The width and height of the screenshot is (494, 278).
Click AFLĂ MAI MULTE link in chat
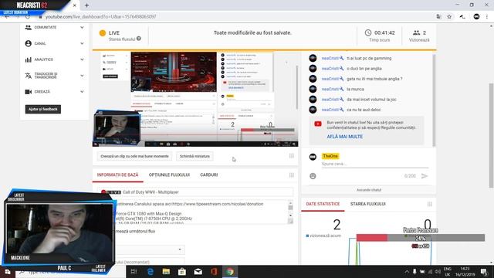point(345,137)
